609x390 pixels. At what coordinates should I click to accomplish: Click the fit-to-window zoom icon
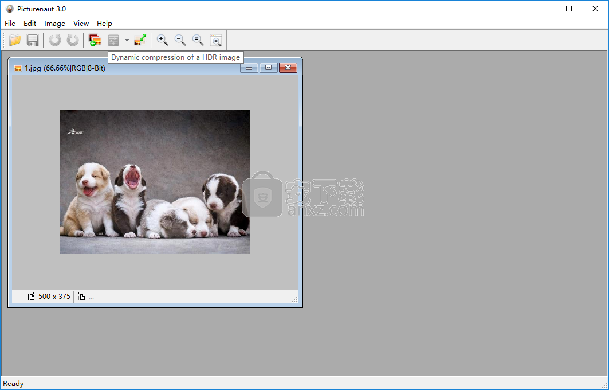click(x=215, y=40)
